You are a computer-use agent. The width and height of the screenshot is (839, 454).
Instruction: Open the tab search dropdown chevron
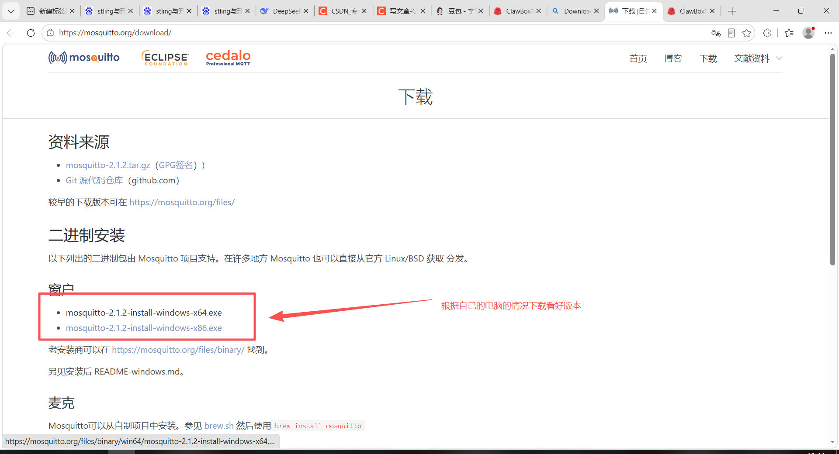coord(11,11)
